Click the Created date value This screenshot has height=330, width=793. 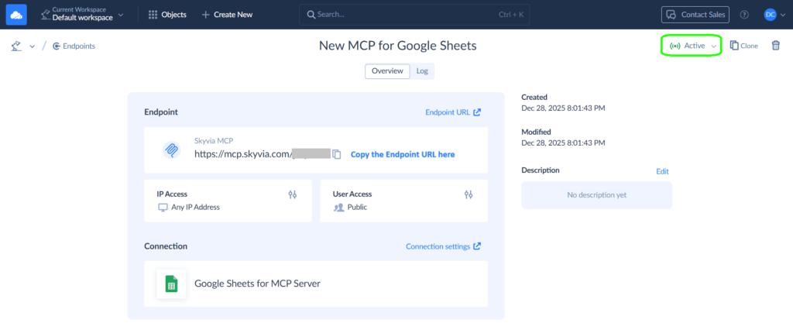pos(564,108)
